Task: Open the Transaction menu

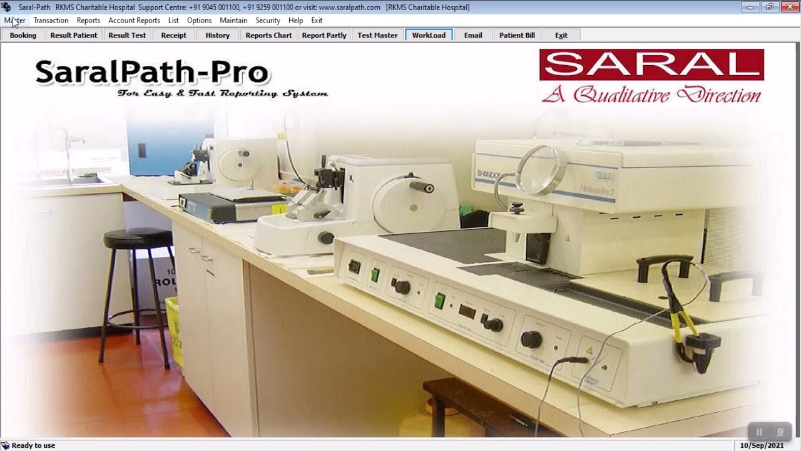Action: click(51, 20)
